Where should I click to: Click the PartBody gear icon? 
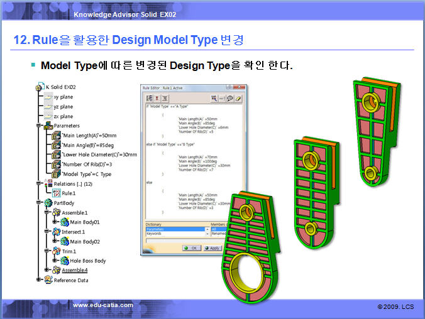(48, 203)
